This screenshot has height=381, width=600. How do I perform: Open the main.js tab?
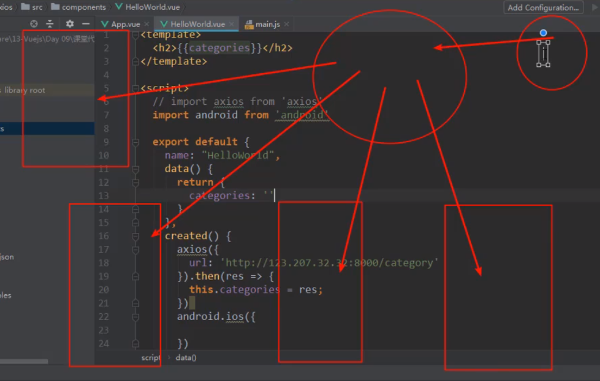[267, 24]
